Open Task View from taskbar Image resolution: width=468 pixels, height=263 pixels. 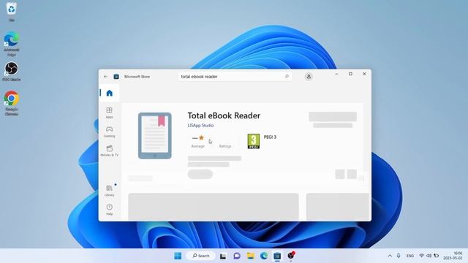(x=223, y=256)
